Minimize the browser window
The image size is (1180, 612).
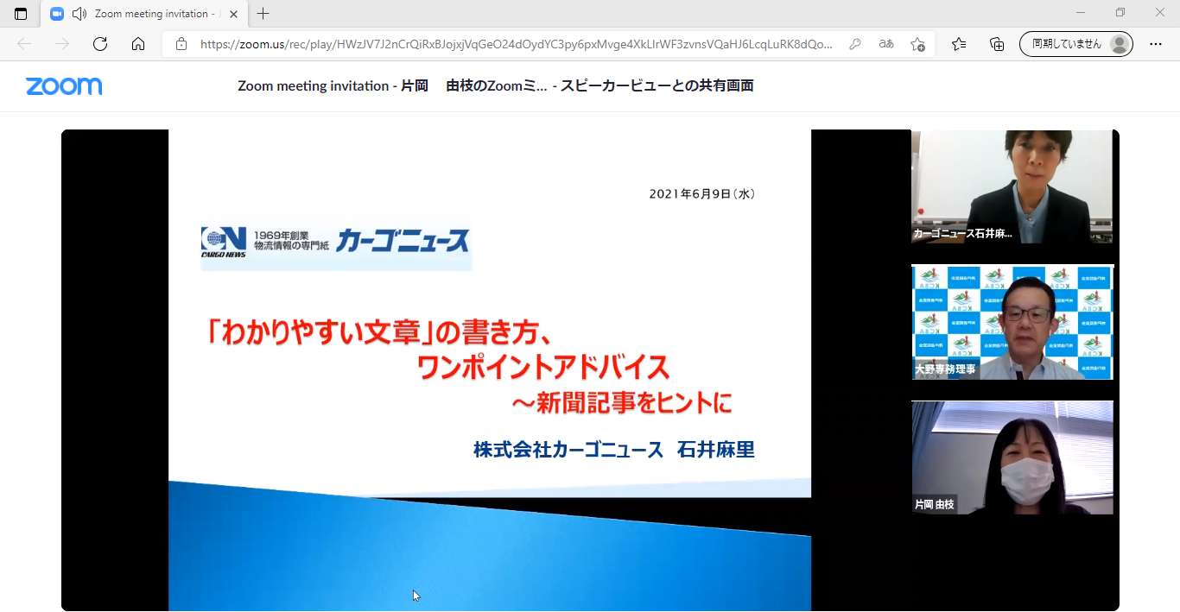(1081, 13)
